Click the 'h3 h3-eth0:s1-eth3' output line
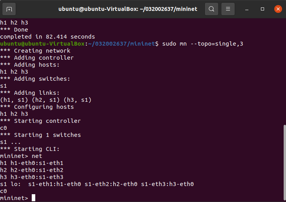The image size is (286, 202). (31, 177)
